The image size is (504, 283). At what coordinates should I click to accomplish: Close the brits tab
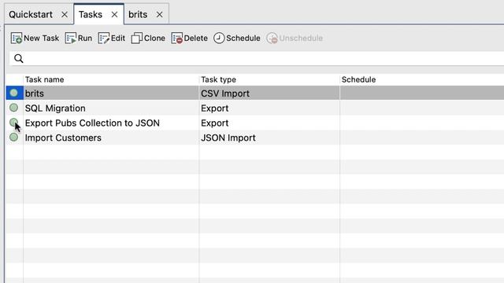pos(159,15)
